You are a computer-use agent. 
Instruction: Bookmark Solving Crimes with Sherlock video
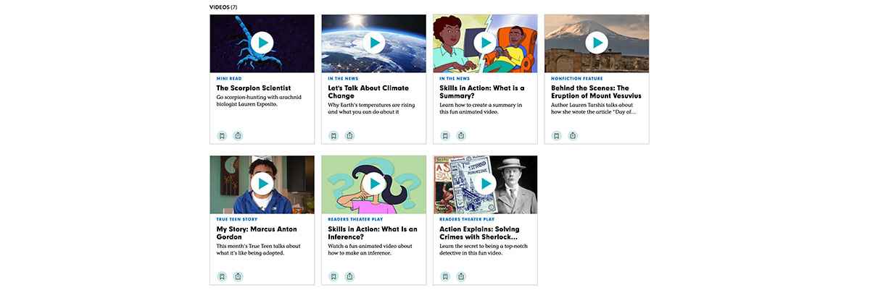pos(445,276)
